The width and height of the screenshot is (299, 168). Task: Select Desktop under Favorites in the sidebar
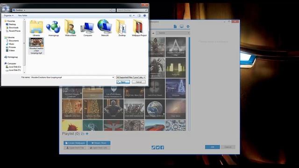click(12, 24)
